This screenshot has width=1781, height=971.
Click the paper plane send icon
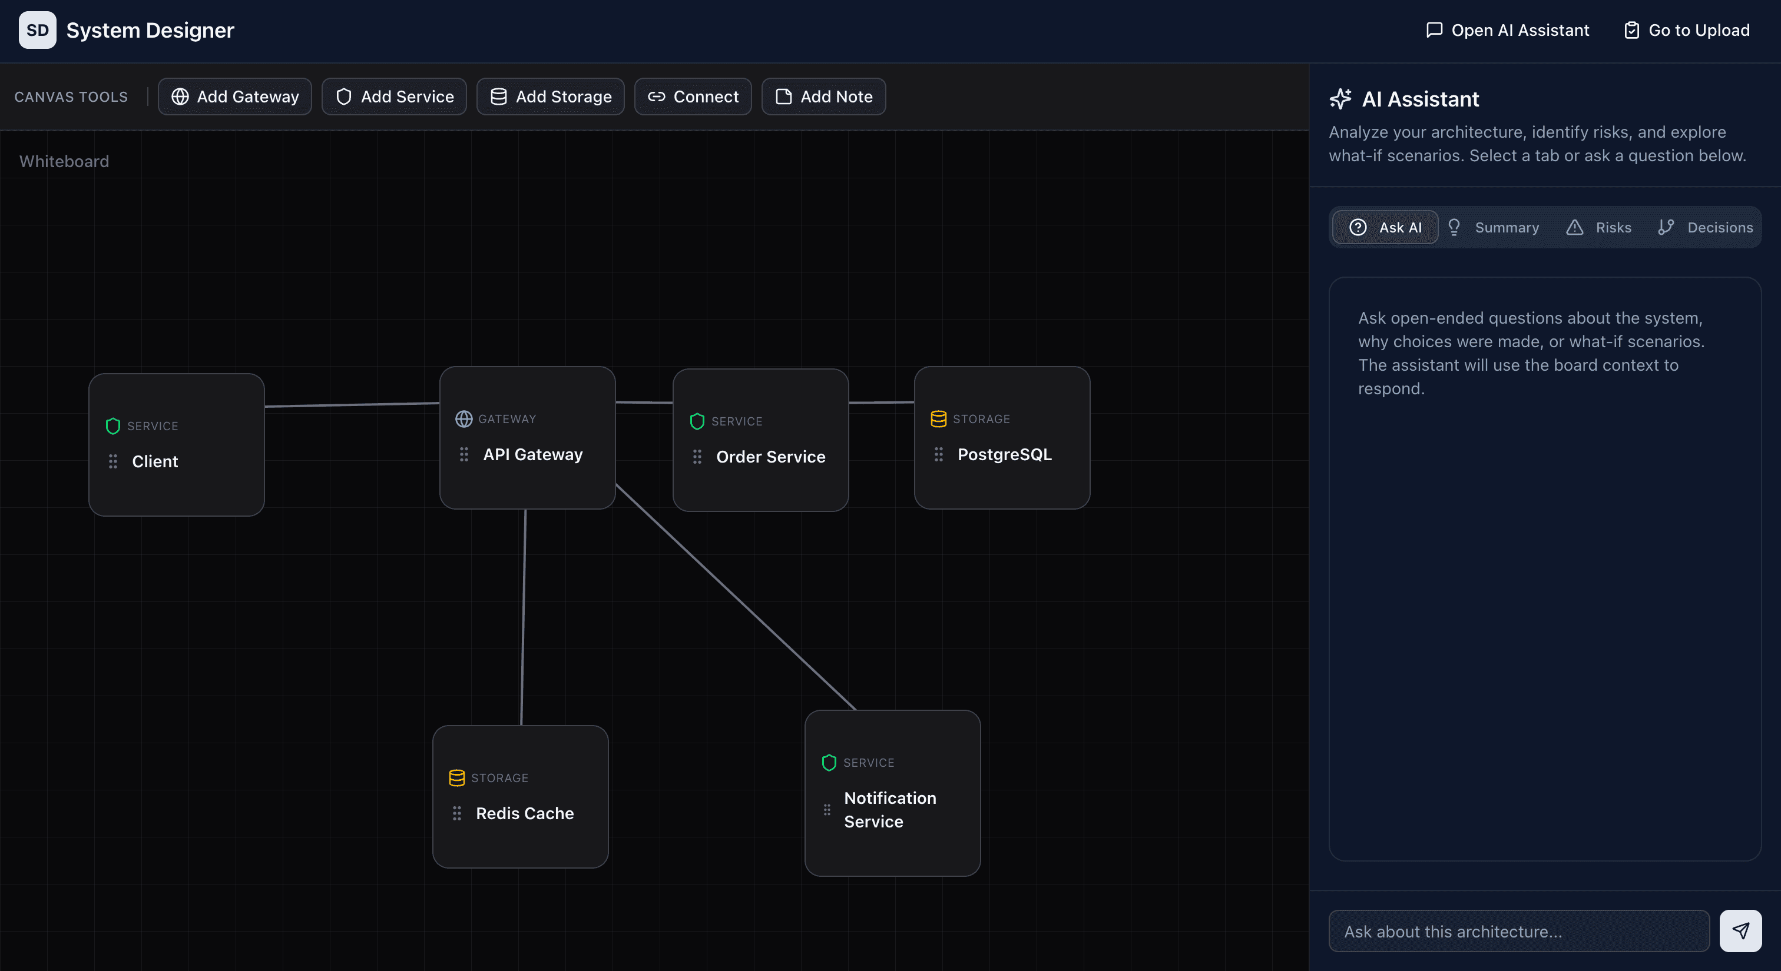tap(1742, 930)
